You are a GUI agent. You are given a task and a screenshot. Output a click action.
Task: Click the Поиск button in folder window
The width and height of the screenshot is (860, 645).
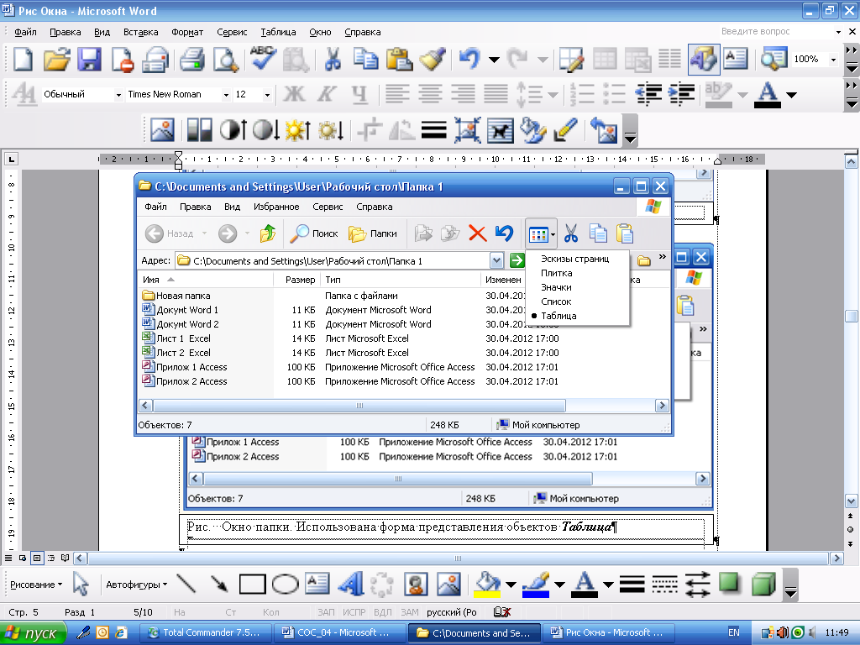pos(314,233)
